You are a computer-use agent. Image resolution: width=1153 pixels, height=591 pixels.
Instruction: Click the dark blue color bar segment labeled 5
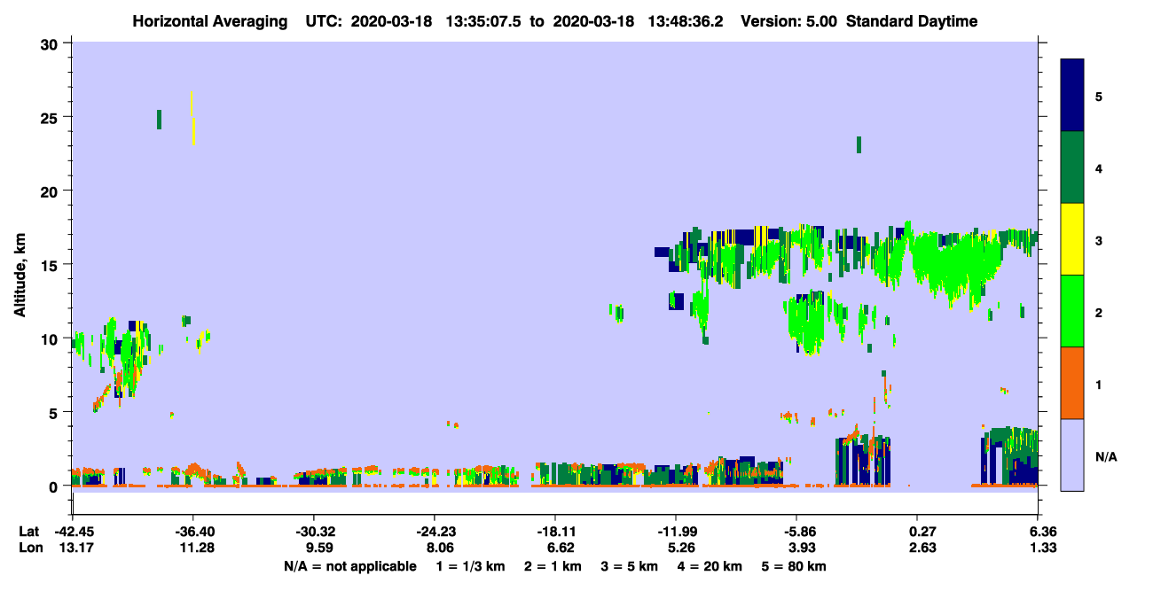tap(1072, 96)
